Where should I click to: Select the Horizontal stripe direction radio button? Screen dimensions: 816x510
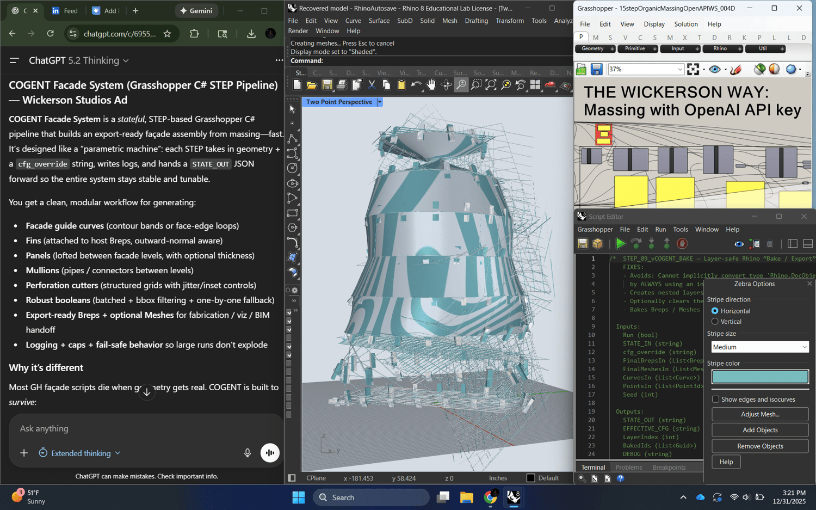pyautogui.click(x=715, y=311)
